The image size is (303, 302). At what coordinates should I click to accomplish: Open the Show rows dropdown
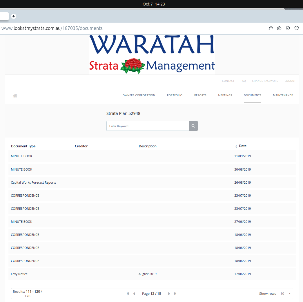tap(286, 294)
